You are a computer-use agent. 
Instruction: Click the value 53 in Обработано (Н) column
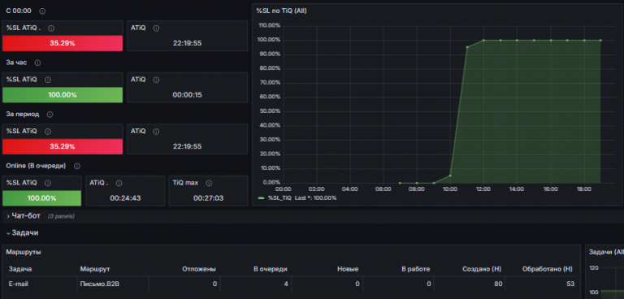[570, 284]
